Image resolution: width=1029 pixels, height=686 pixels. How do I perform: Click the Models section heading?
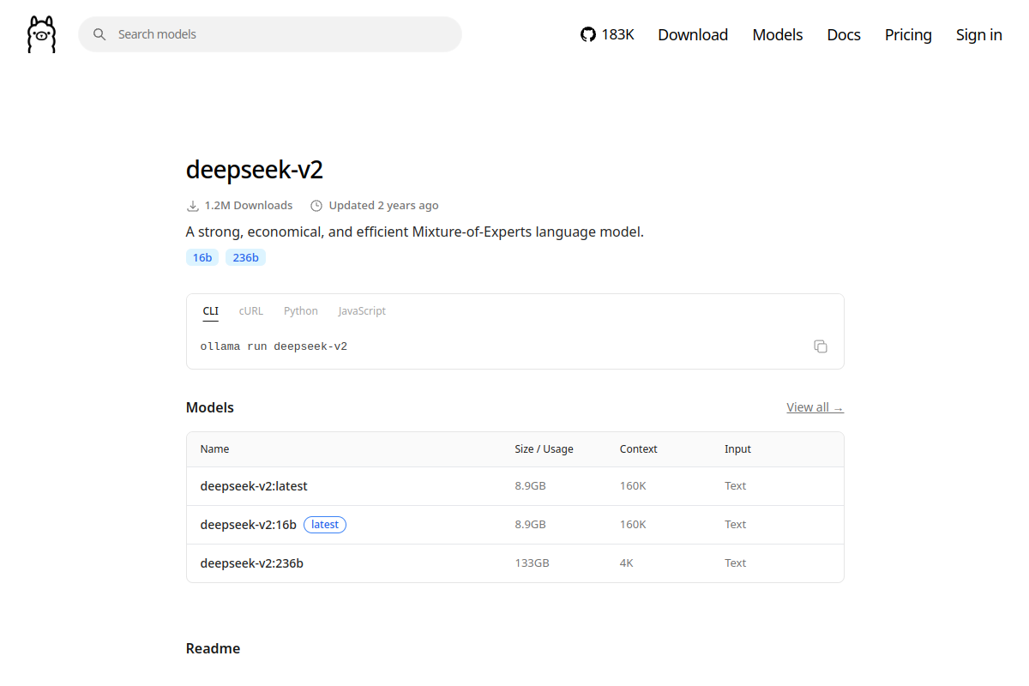pos(210,407)
